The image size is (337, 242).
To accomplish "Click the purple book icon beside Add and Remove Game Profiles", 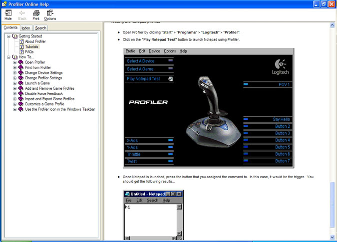I will click(21, 88).
